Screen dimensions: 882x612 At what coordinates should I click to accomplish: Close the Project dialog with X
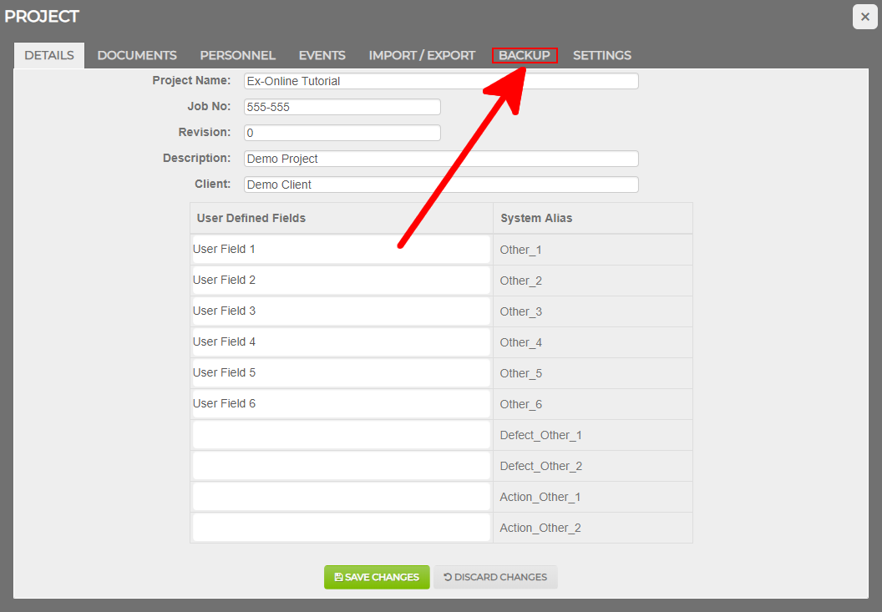864,17
